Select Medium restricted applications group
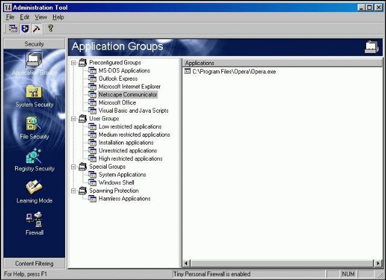386x280 pixels. (134, 135)
